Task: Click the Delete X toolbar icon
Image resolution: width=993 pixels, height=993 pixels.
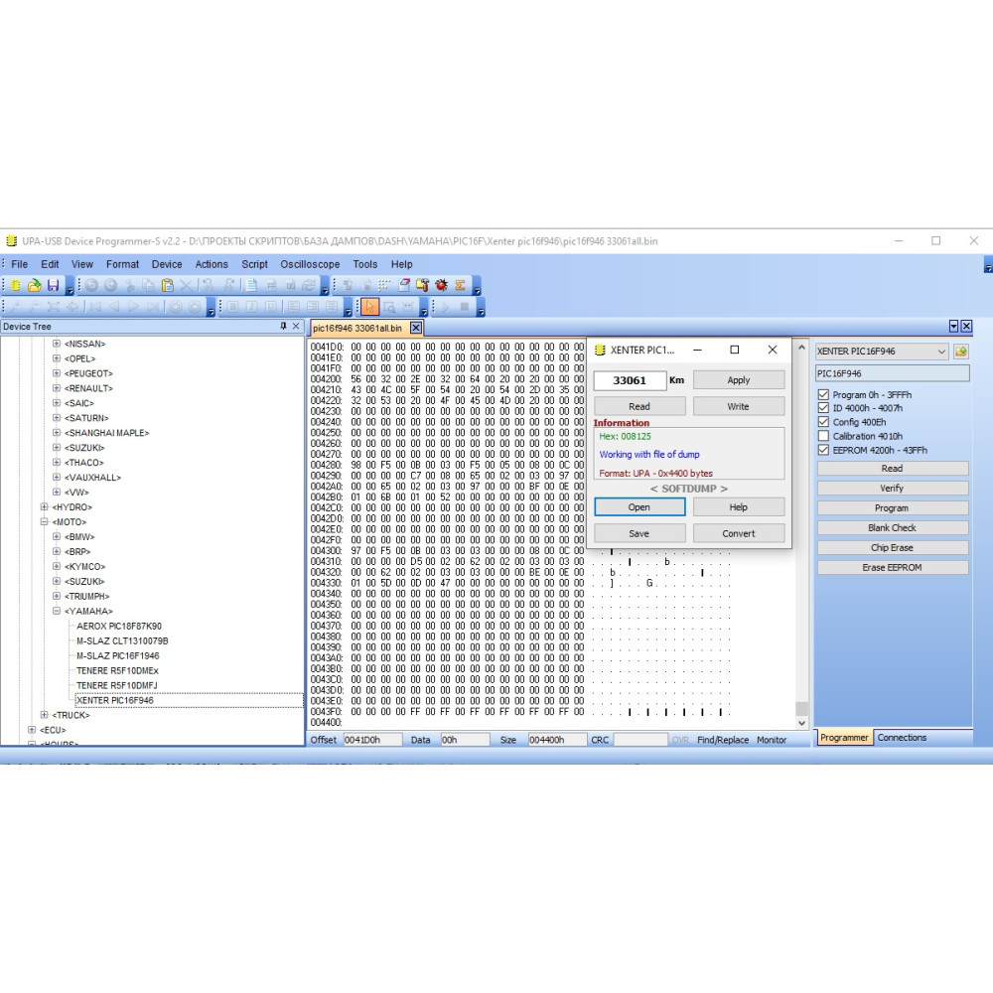Action: click(x=187, y=286)
